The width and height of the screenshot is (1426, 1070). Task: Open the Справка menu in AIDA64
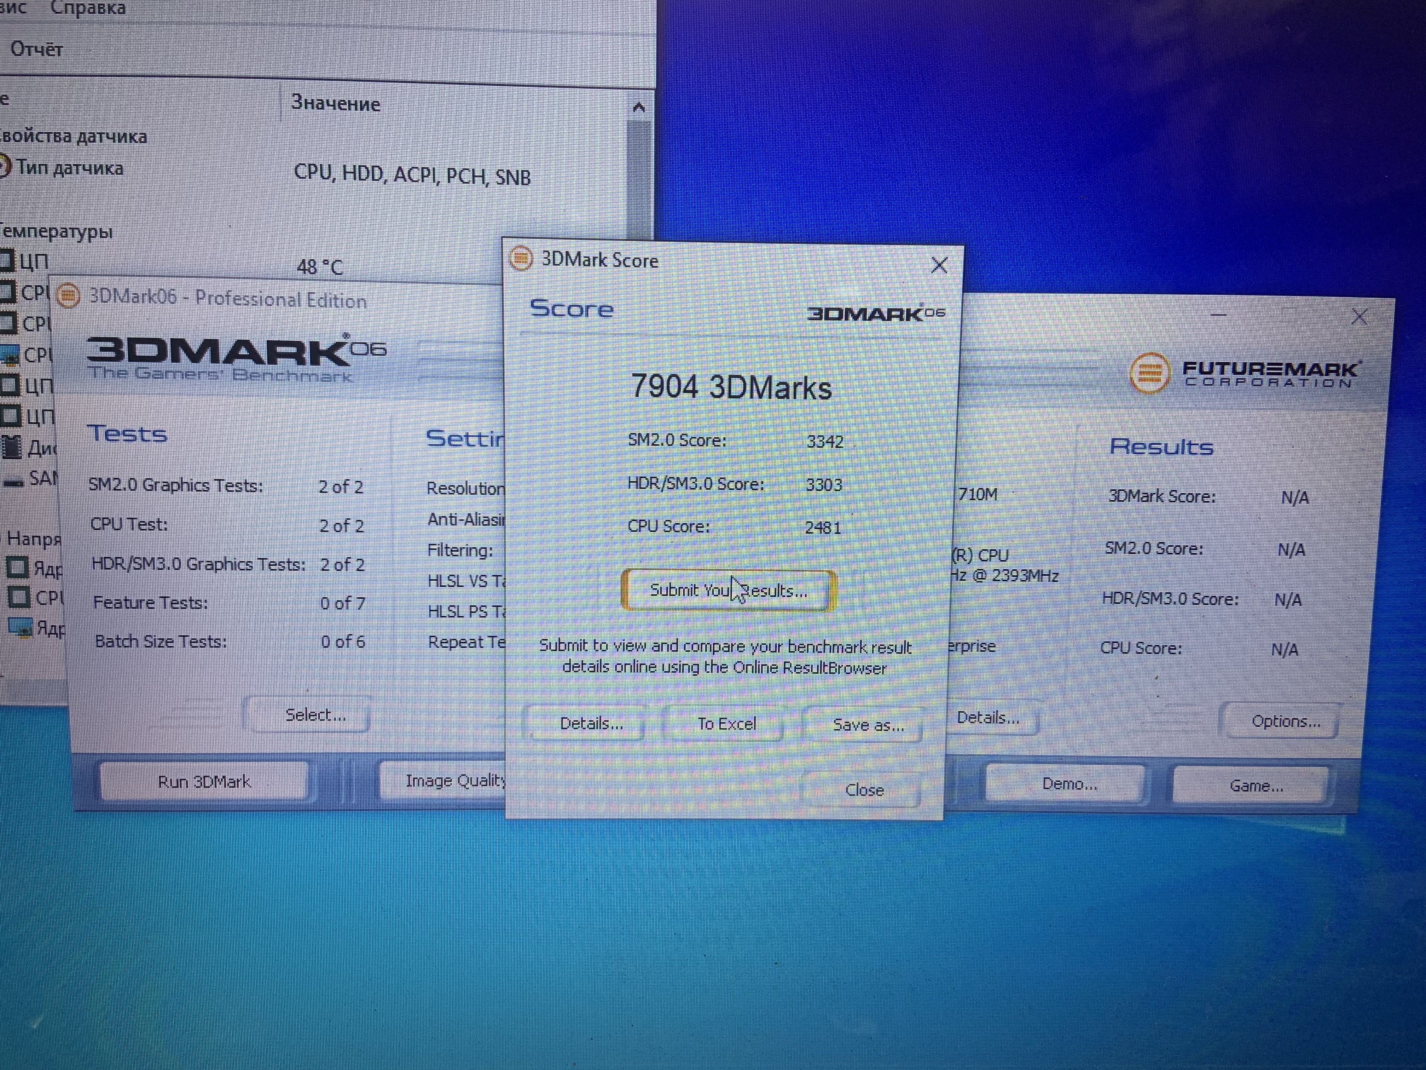click(88, 8)
